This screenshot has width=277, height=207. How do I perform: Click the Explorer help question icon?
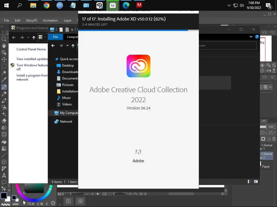coord(257,37)
